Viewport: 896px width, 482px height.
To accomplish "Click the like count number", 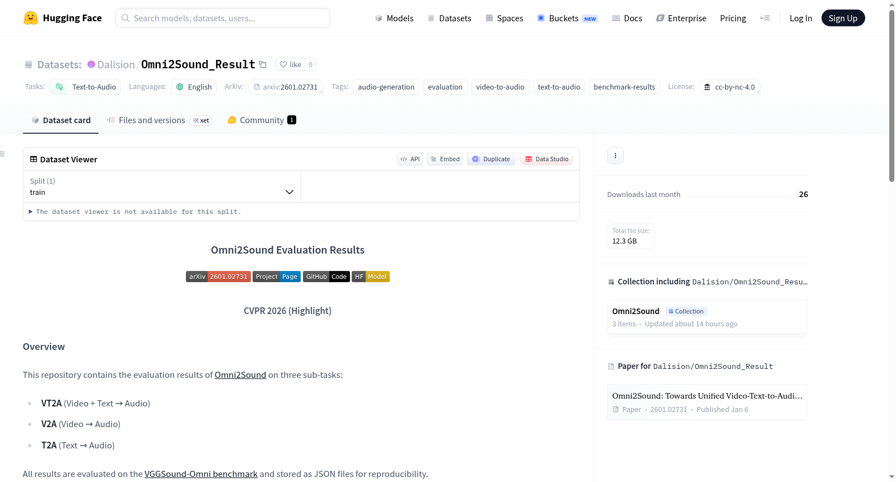I will pyautogui.click(x=311, y=64).
